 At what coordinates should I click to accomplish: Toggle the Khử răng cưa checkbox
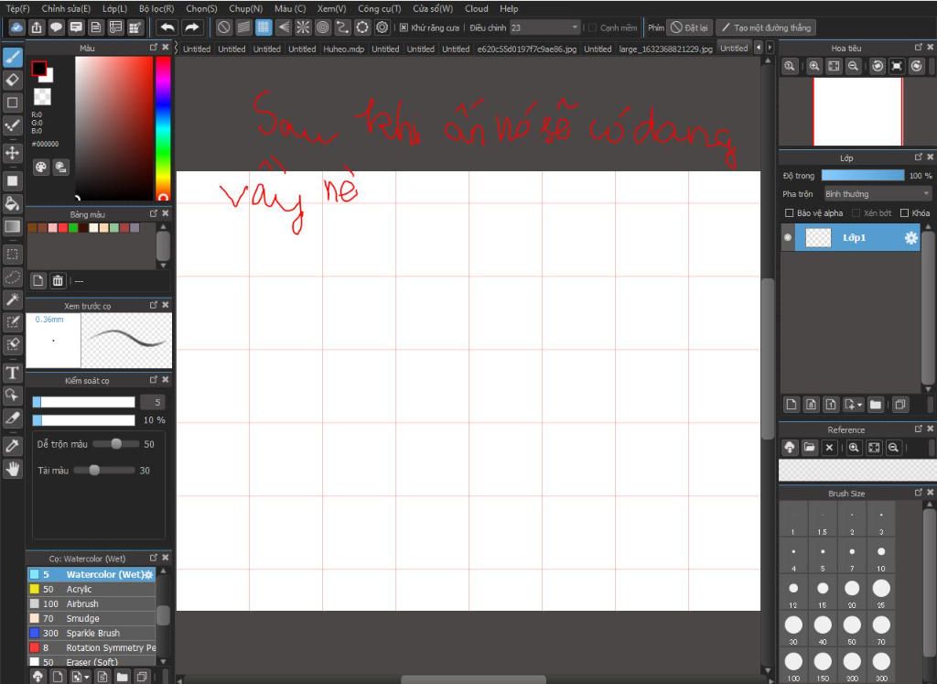click(404, 27)
